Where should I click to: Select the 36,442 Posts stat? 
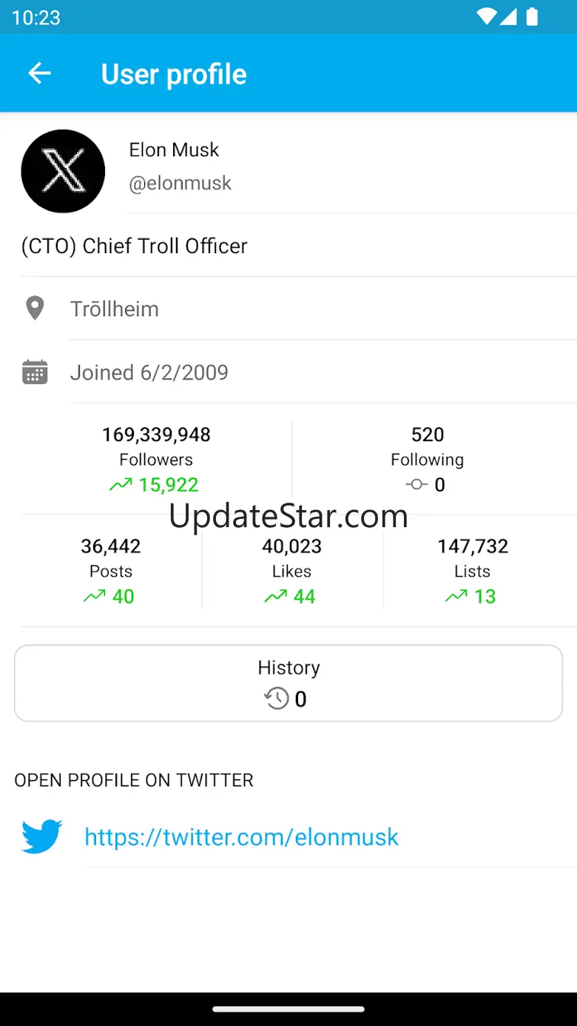(x=111, y=546)
